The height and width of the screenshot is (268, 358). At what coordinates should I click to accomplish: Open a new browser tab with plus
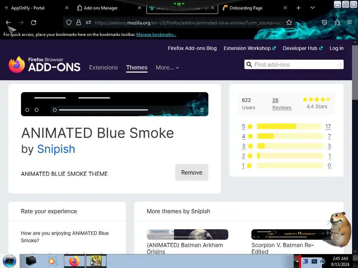[x=299, y=8]
